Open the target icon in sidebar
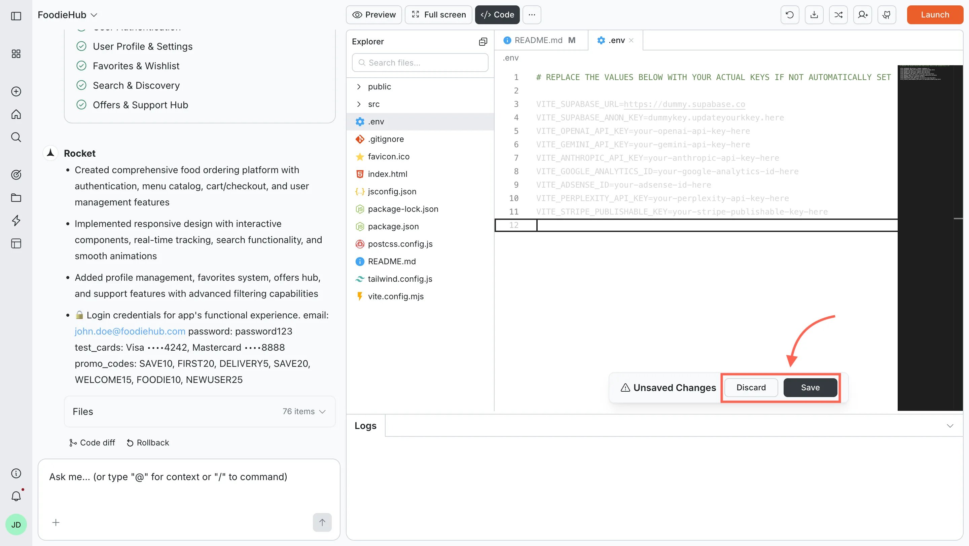 [x=16, y=175]
